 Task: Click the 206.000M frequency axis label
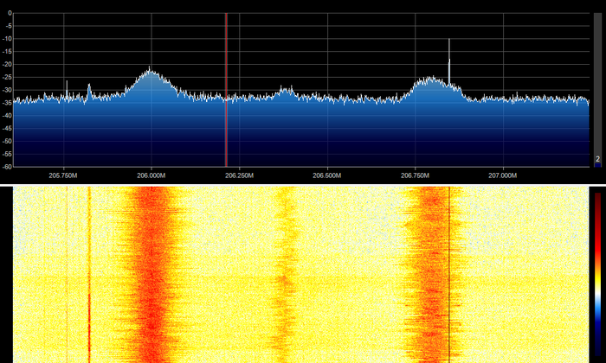point(151,175)
